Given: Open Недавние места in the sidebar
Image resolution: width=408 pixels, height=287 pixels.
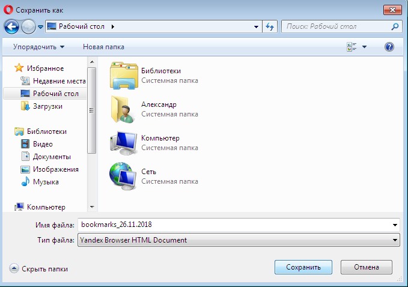Looking at the screenshot, I should 59,81.
